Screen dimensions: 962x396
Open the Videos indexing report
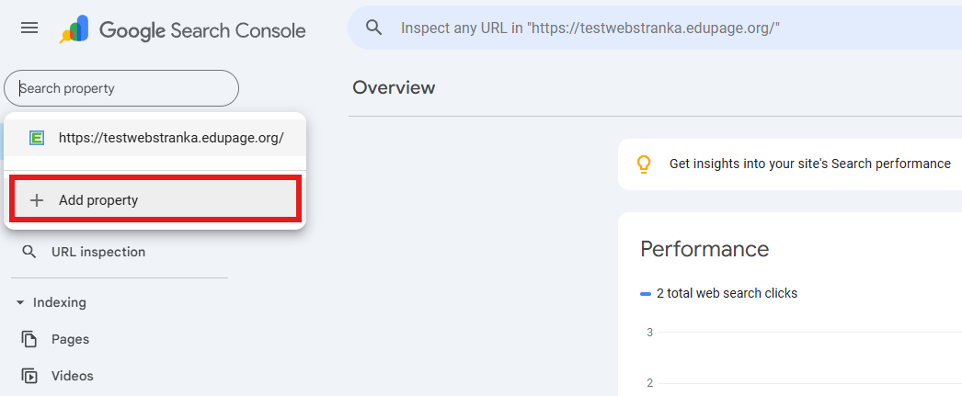coord(72,376)
